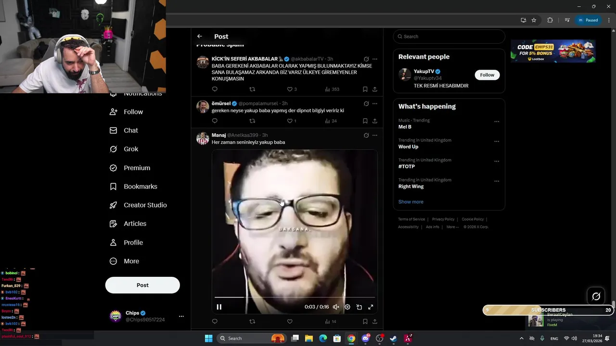The height and width of the screenshot is (346, 616).
Task: Open video playback settings gear
Action: point(347,307)
